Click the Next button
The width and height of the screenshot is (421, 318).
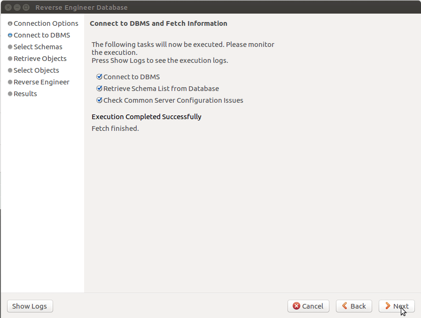coord(397,306)
